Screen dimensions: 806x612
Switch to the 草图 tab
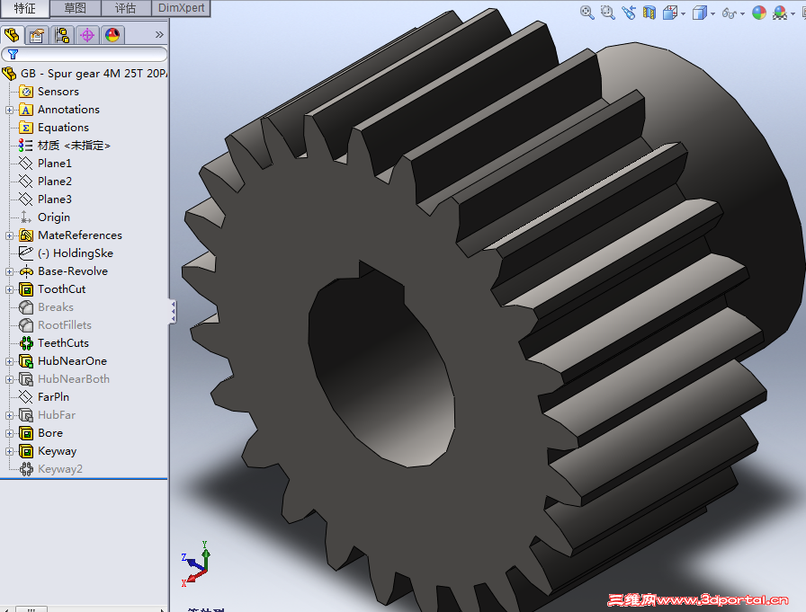pos(75,8)
